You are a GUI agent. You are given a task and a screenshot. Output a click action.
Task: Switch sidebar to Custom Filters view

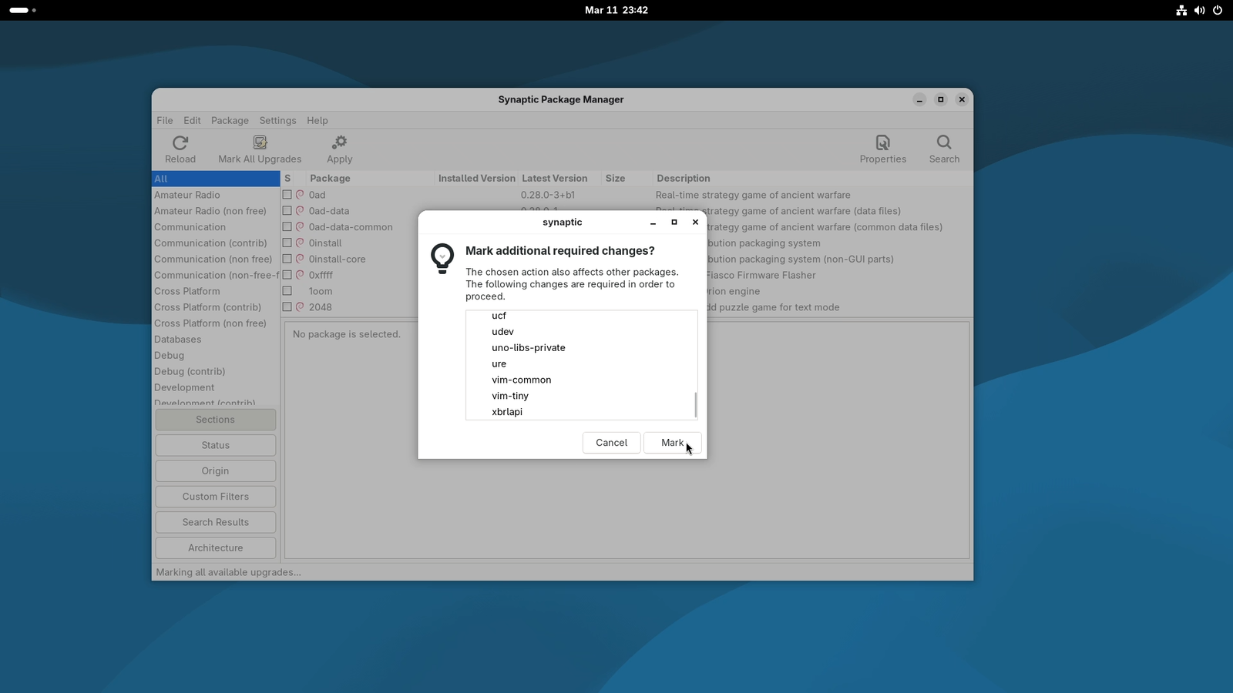215,496
